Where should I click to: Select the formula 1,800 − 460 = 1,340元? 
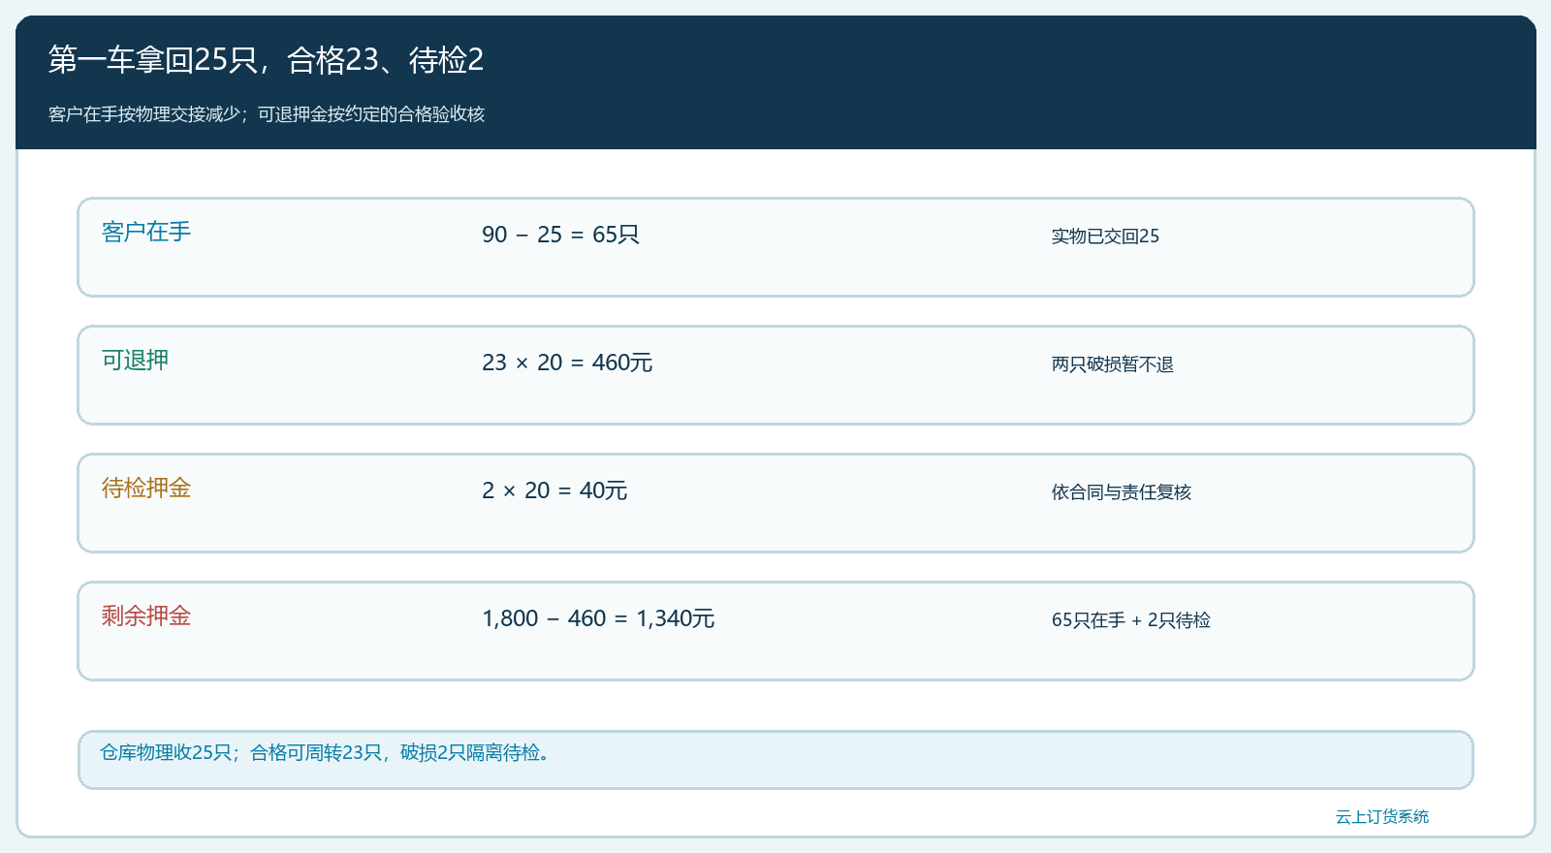(598, 618)
